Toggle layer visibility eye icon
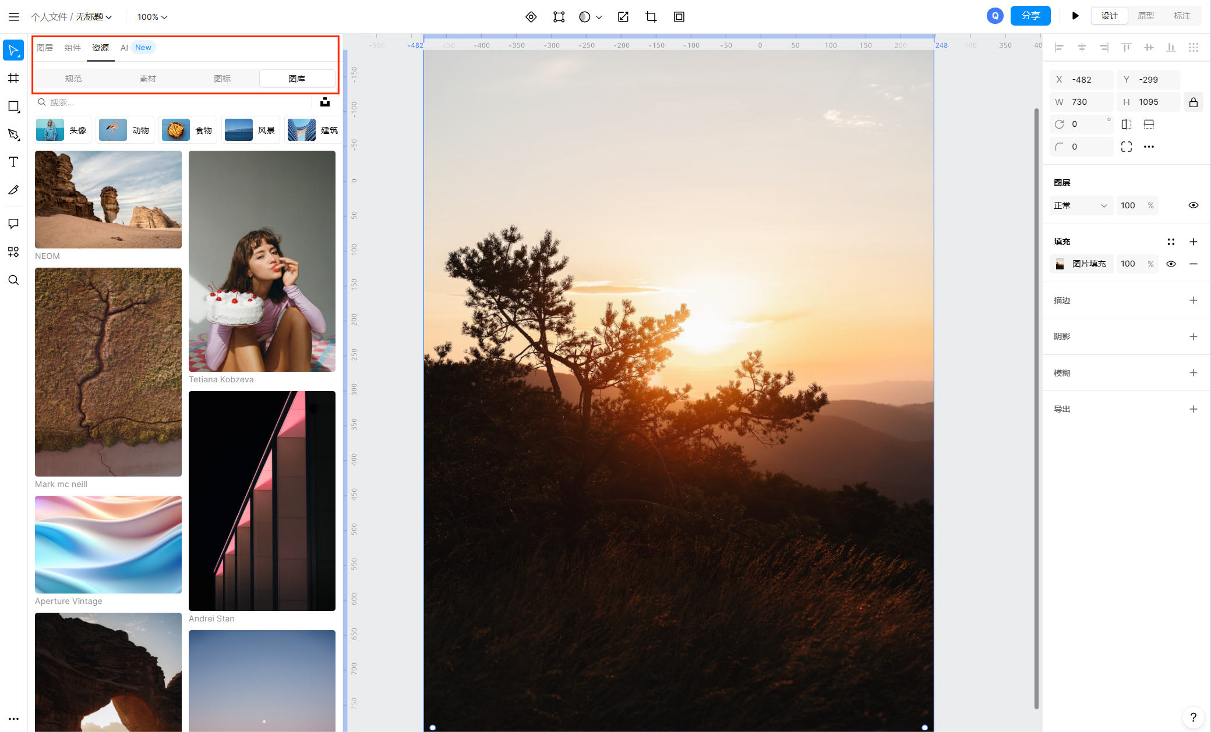This screenshot has height=732, width=1211. (1193, 205)
